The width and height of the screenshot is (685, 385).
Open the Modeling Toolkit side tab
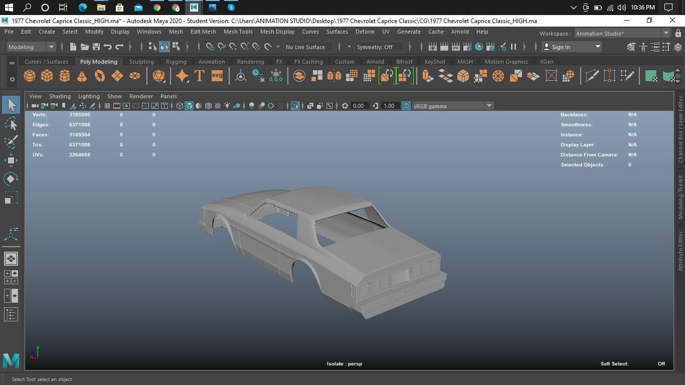pyautogui.click(x=680, y=197)
